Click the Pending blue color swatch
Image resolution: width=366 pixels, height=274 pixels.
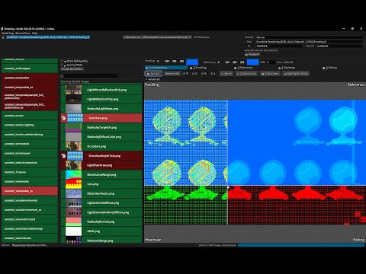(192, 62)
